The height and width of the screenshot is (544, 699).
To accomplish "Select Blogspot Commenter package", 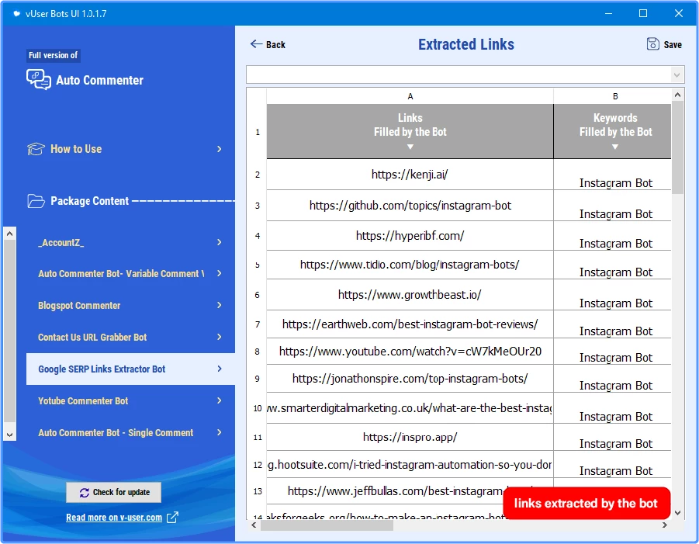I will point(79,306).
